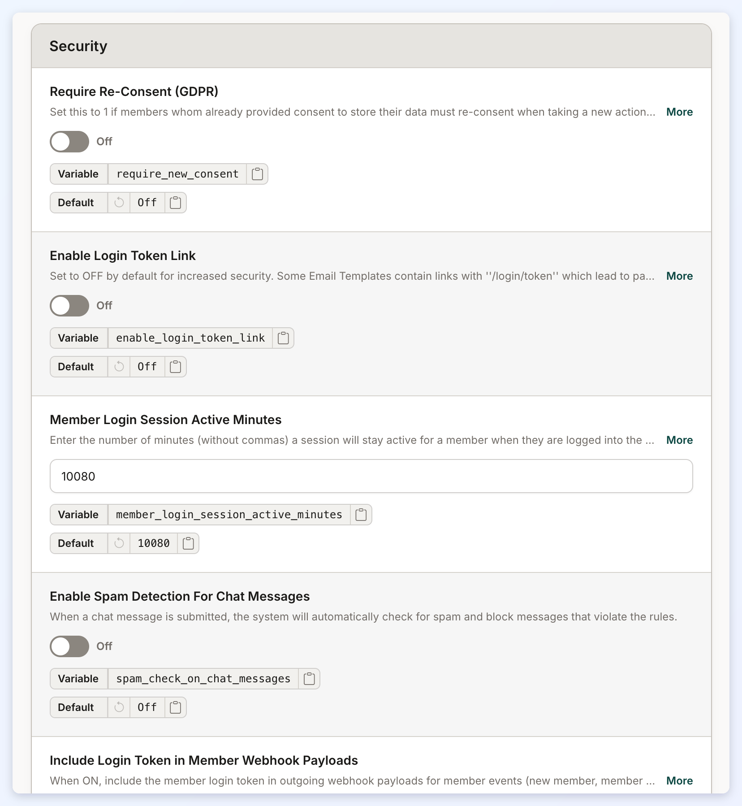Viewport: 742px width, 806px height.
Task: Click Enable Spam Detection For Chat Messages heading
Action: [180, 596]
